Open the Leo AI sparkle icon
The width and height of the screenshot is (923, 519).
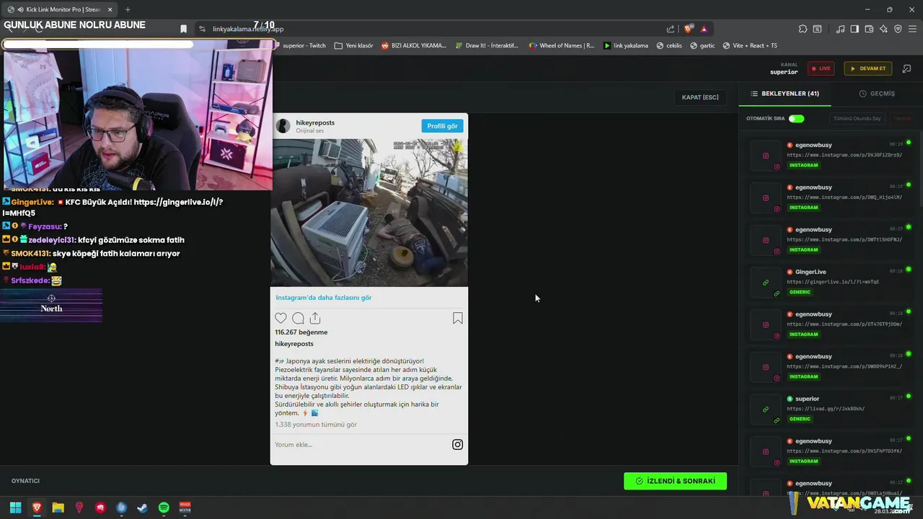click(x=883, y=29)
